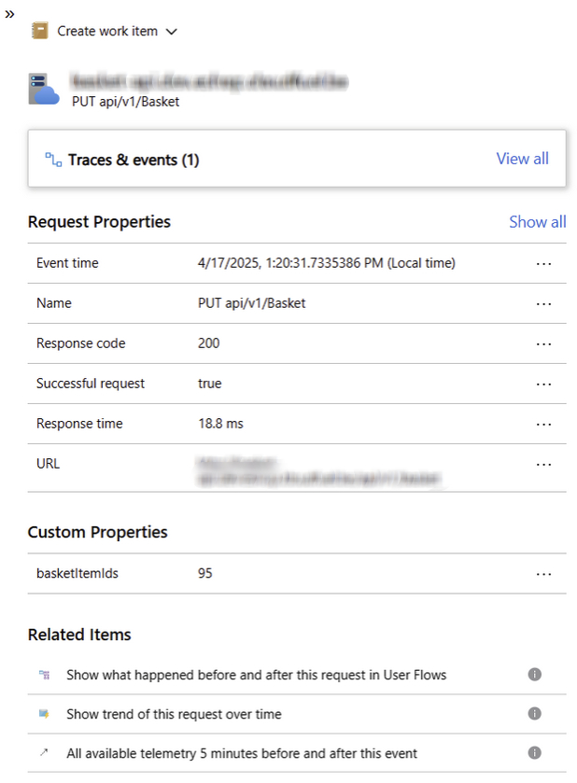Open the ellipsis menu on the Response code row
577x783 pixels.
[544, 343]
